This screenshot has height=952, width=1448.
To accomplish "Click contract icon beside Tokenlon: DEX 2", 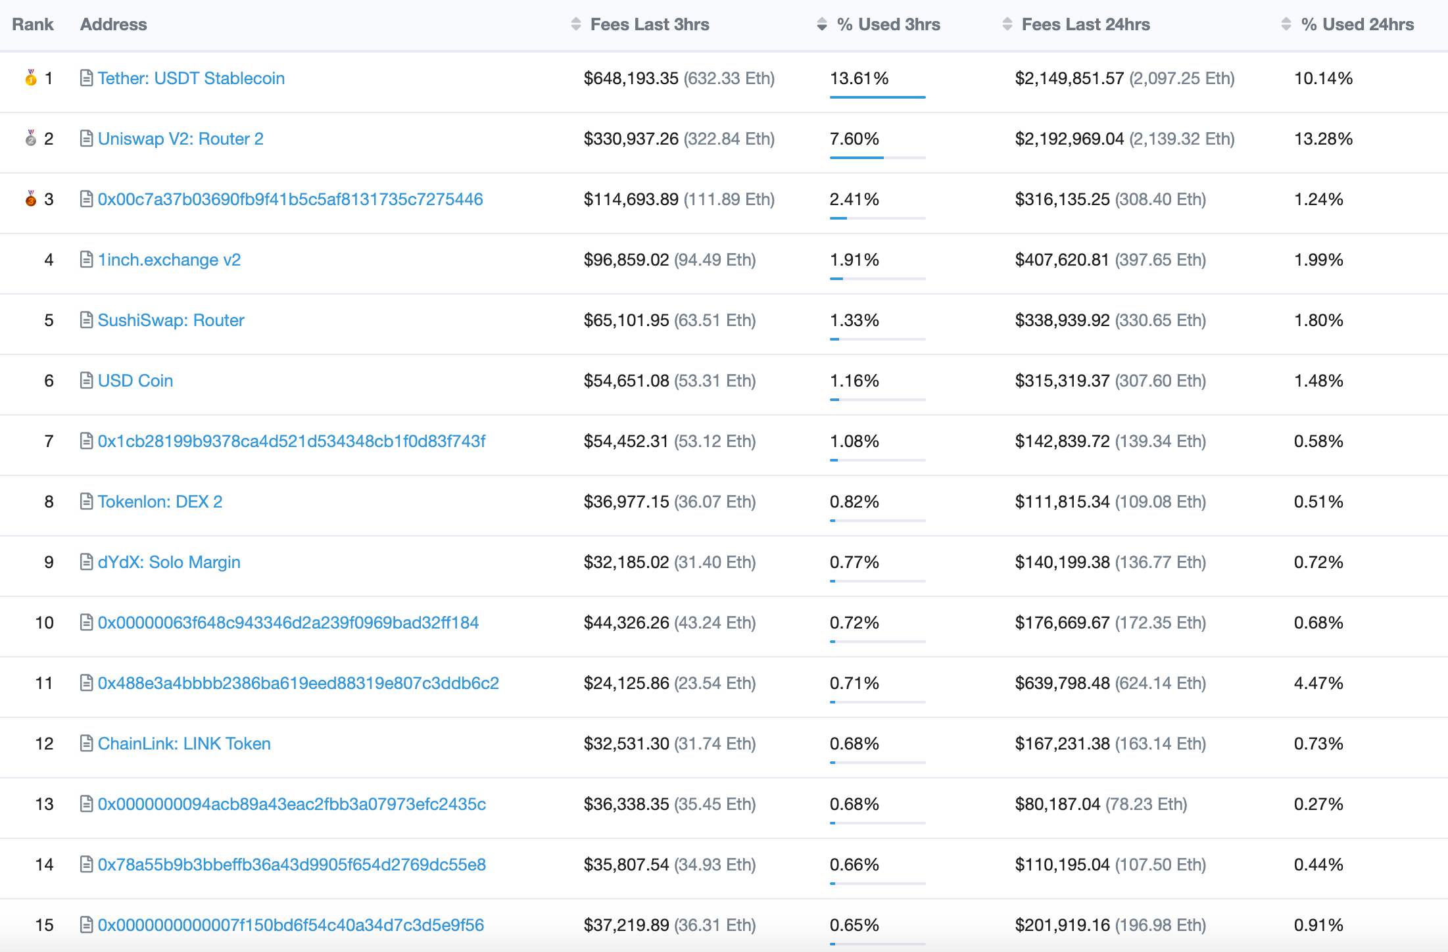I will [86, 502].
